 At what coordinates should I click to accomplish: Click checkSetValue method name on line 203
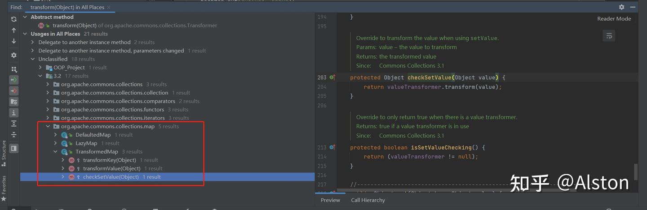point(430,77)
